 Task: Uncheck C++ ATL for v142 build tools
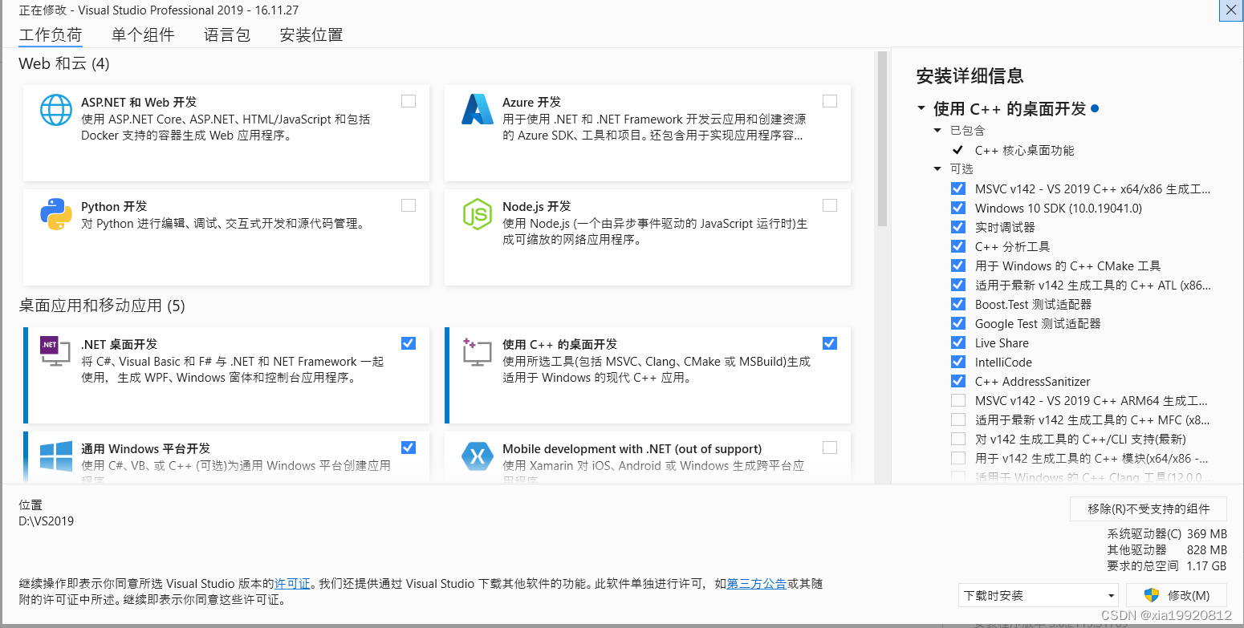958,285
